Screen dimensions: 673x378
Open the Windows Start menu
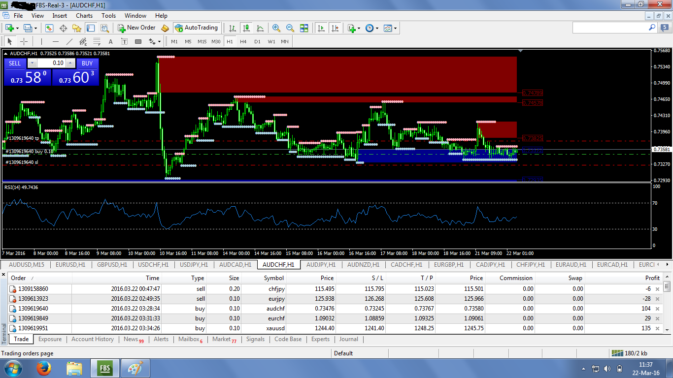[13, 368]
